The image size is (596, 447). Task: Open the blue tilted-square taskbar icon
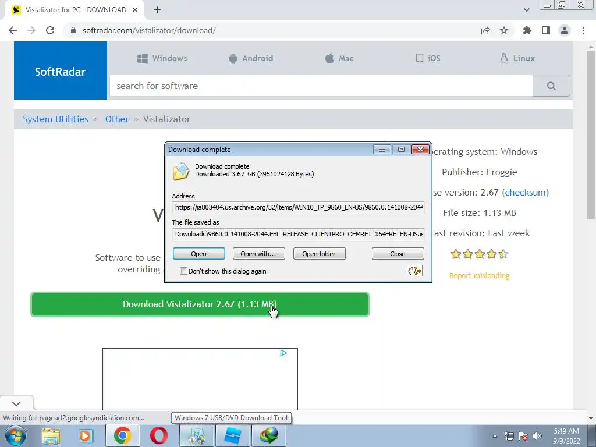click(233, 435)
